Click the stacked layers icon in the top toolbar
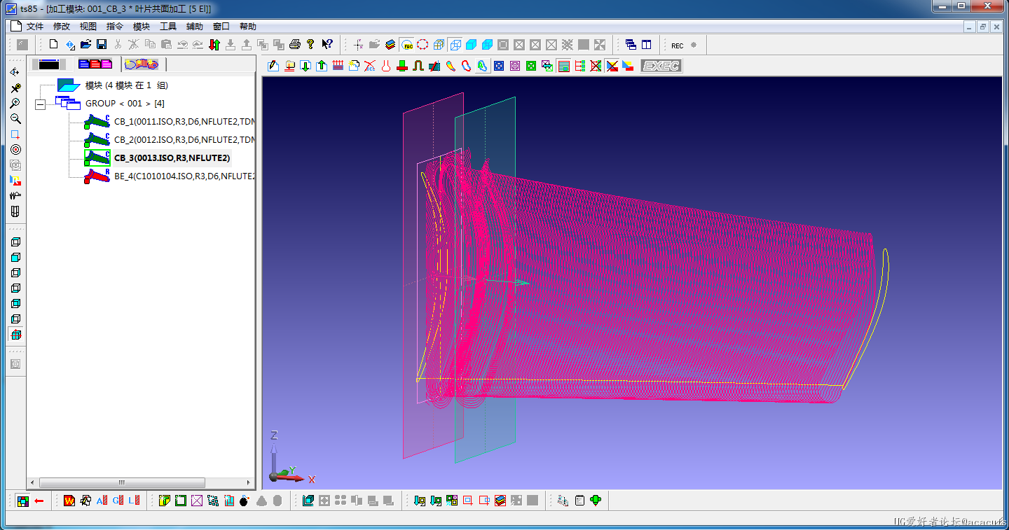Screen dimensions: 1009x530 click(390, 45)
